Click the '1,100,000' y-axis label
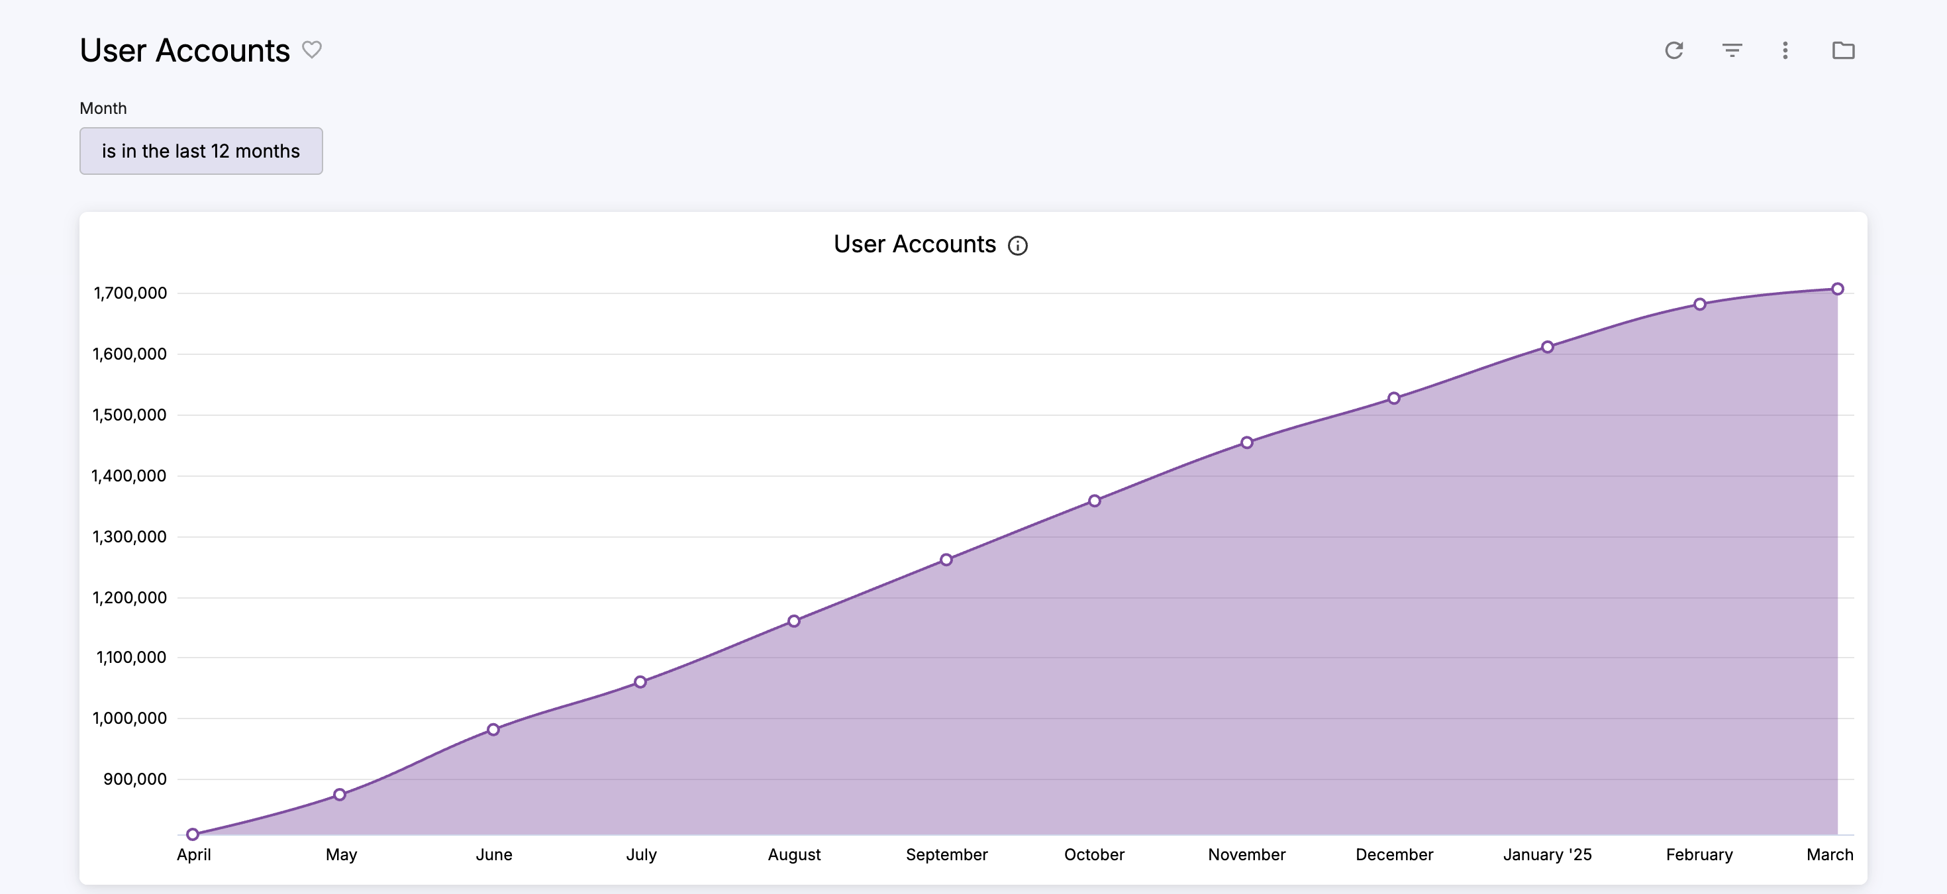 [132, 658]
